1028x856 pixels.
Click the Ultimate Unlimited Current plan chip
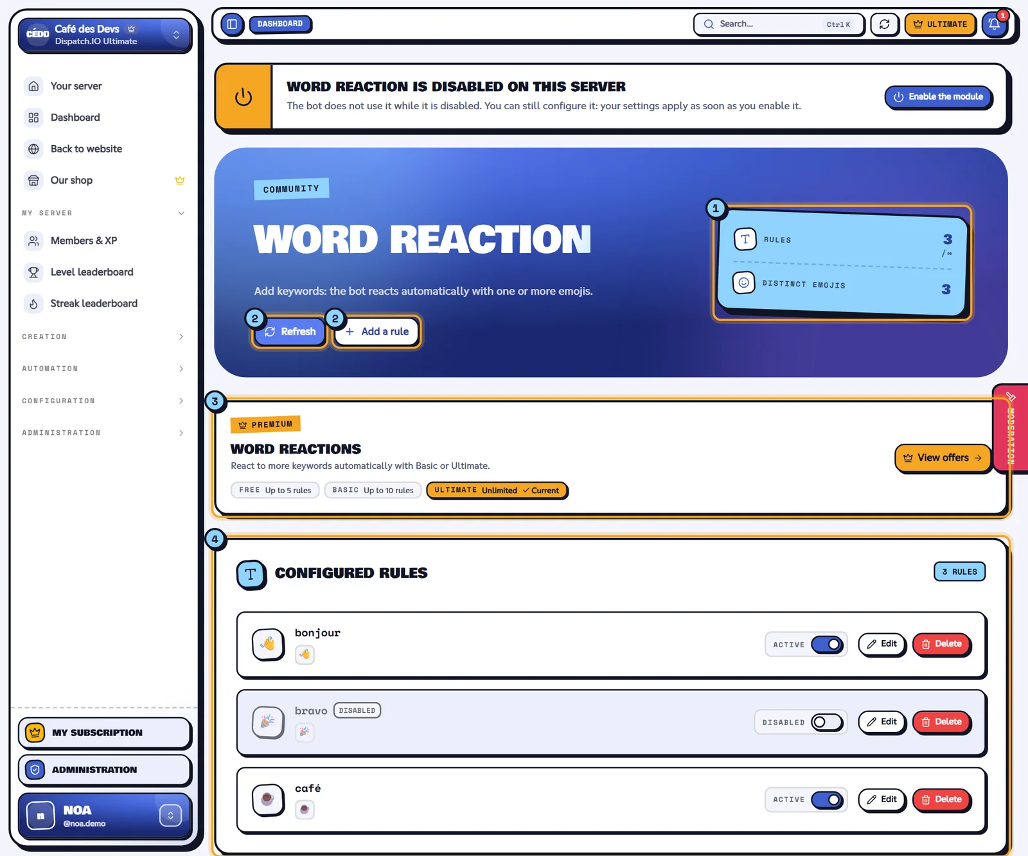click(497, 491)
